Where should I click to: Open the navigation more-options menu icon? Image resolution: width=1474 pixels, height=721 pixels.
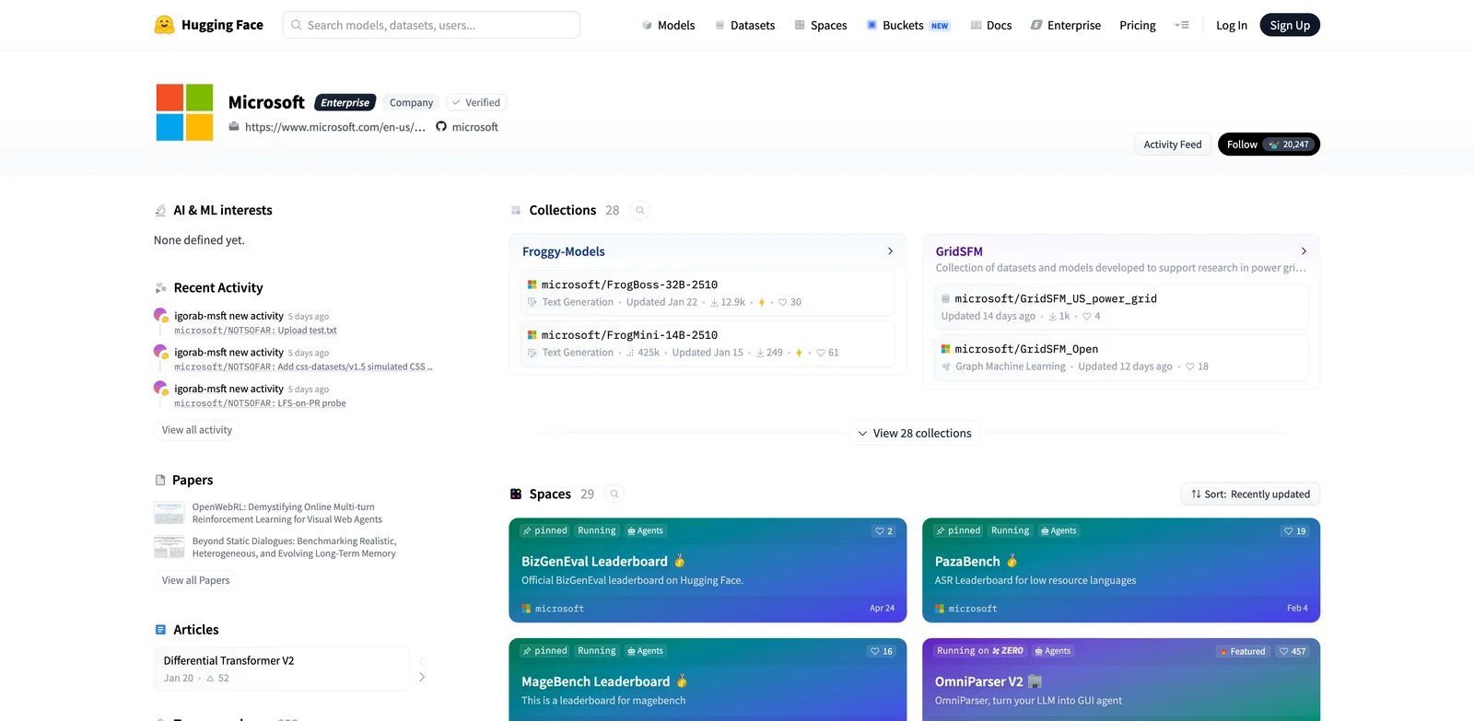(1182, 25)
